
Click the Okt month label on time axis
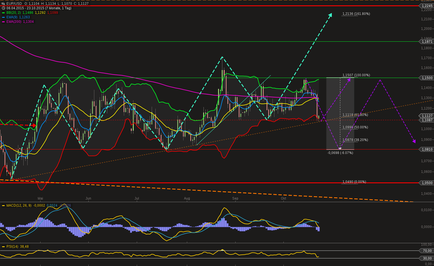[283, 198]
